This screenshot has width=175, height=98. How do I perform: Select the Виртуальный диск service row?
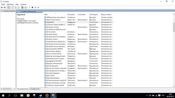79,78
